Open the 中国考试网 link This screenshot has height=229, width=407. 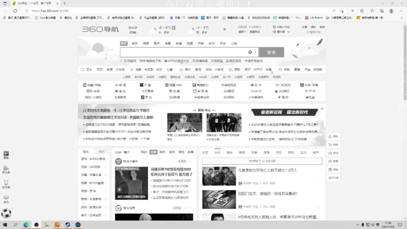(201, 97)
